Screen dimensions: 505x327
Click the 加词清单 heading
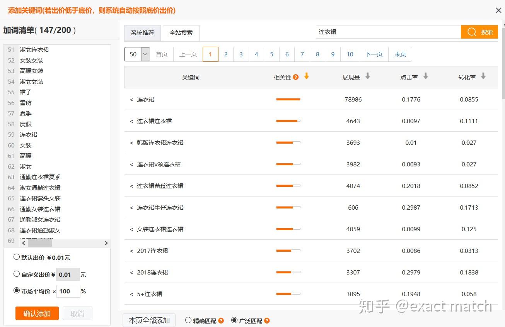(x=39, y=30)
